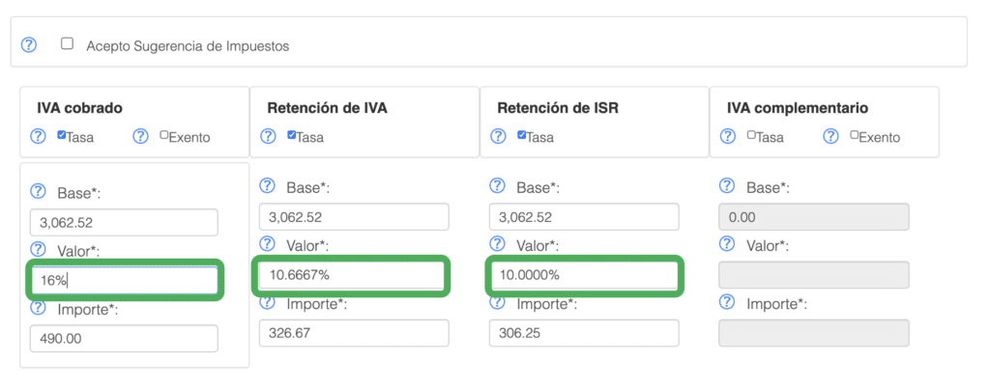Image resolution: width=990 pixels, height=389 pixels.
Task: Open help icon for Retención de IVA Tasa
Action: (269, 136)
